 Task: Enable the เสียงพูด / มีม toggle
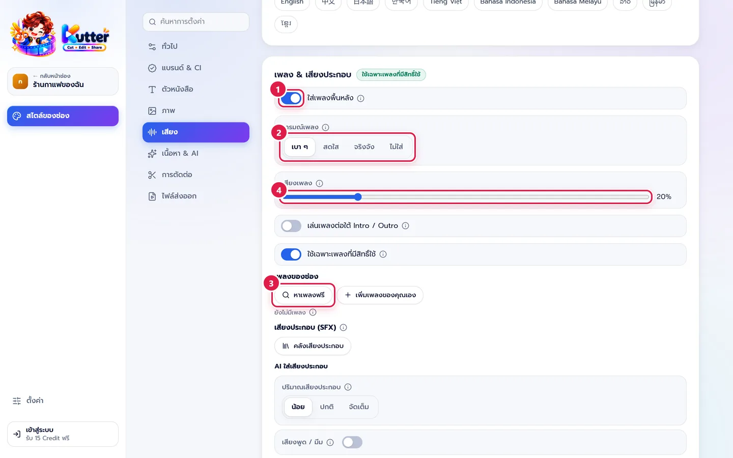[352, 442]
